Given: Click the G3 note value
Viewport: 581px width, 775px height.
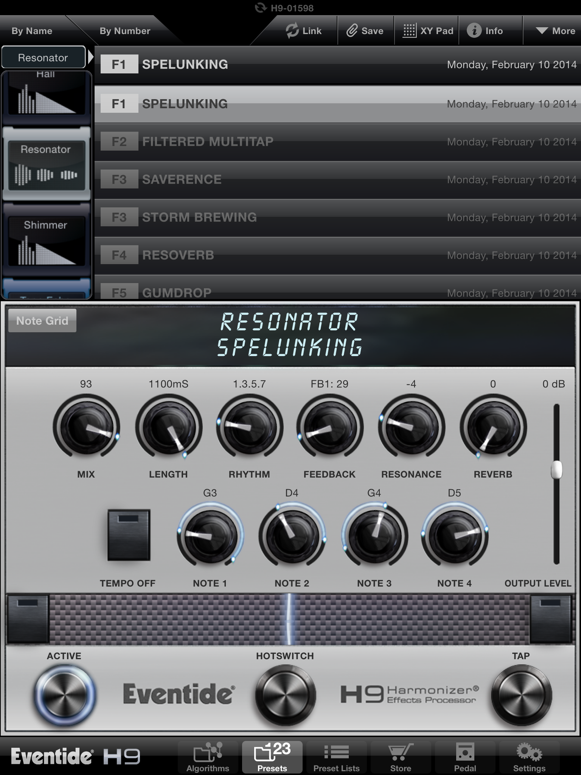Looking at the screenshot, I should point(210,493).
